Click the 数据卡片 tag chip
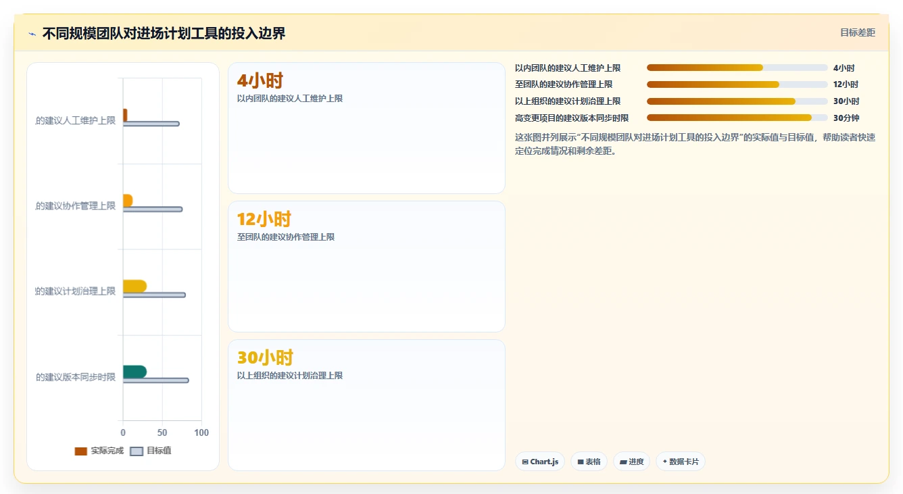The height and width of the screenshot is (494, 903). coord(680,462)
